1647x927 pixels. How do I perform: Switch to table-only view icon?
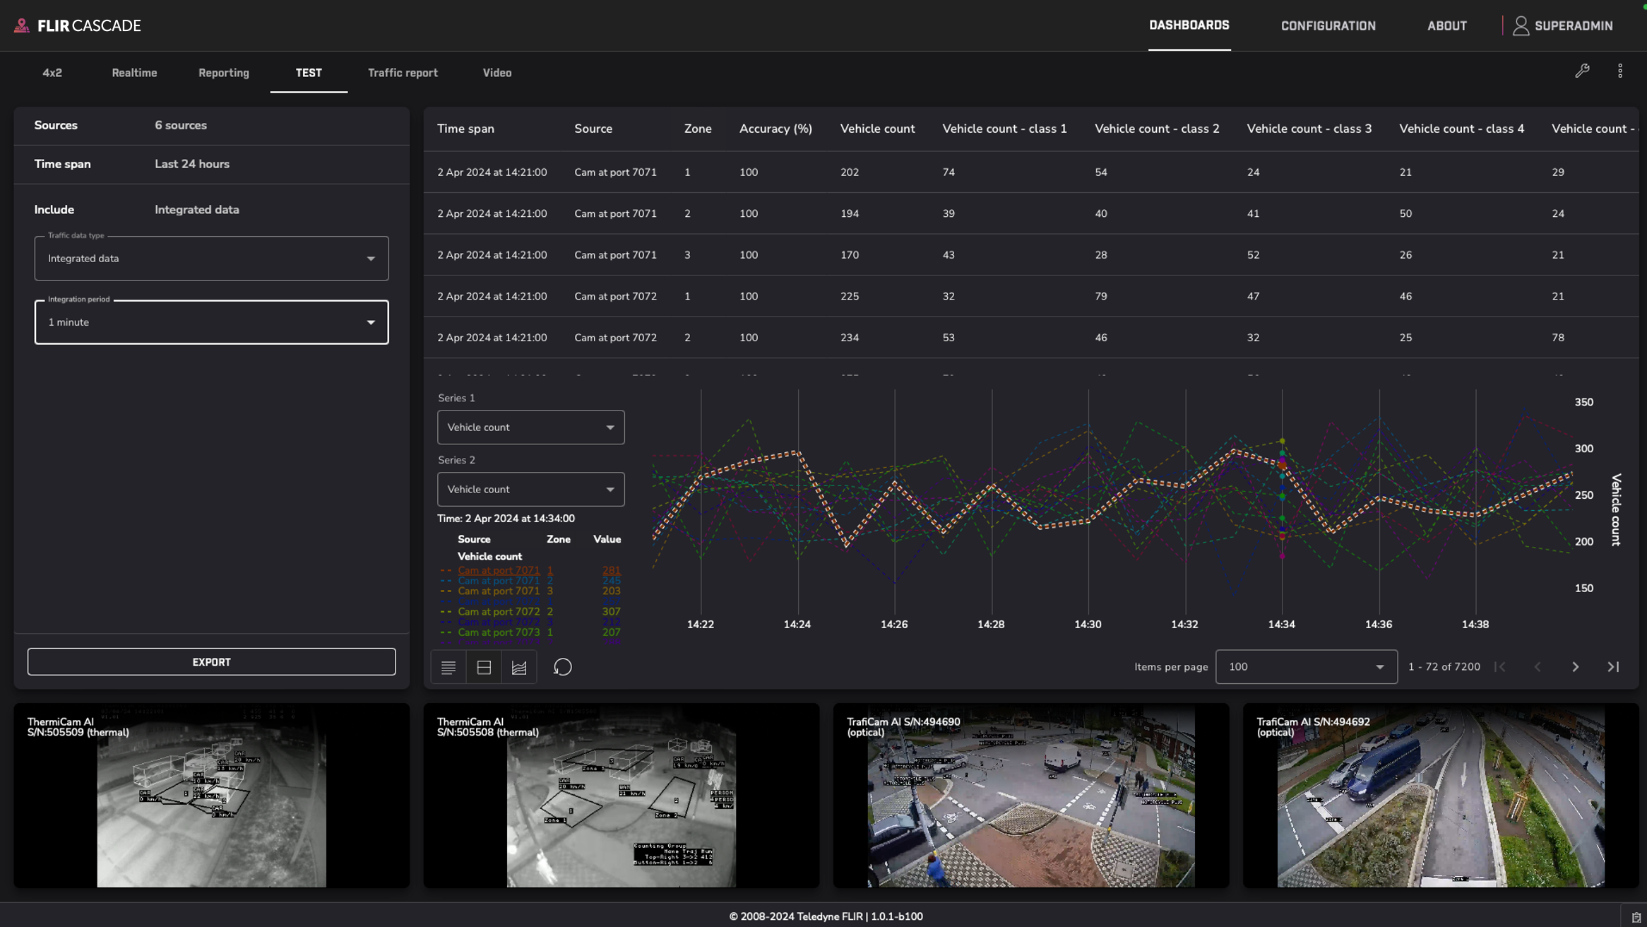[448, 667]
